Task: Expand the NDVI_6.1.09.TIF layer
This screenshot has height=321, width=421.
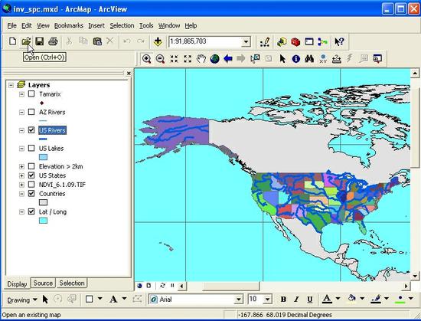Action: pyautogui.click(x=21, y=185)
